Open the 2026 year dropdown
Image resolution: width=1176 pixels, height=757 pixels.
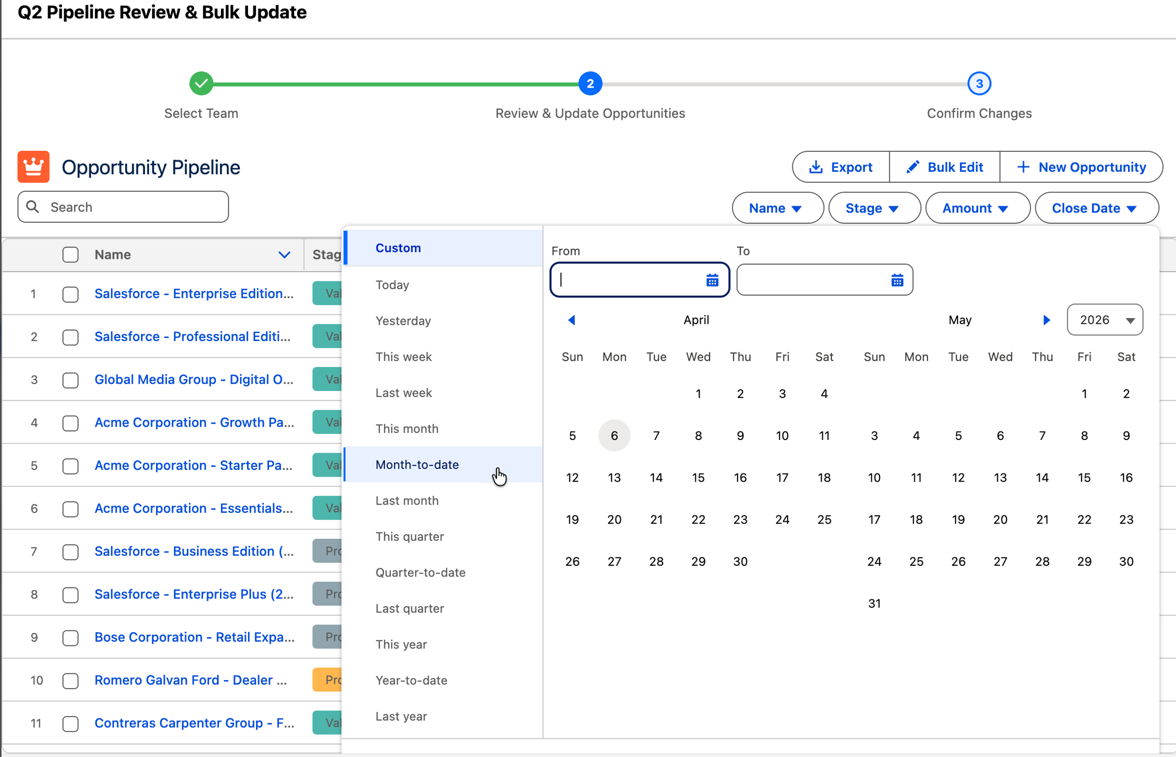1104,320
